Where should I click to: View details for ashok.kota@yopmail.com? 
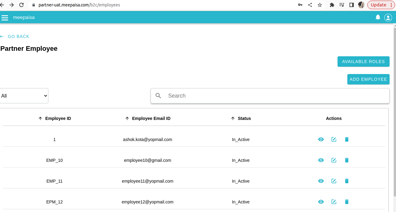click(x=321, y=139)
